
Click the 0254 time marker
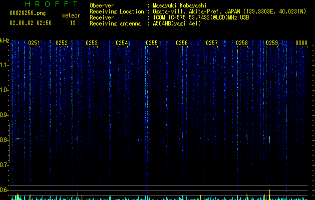click(122, 43)
